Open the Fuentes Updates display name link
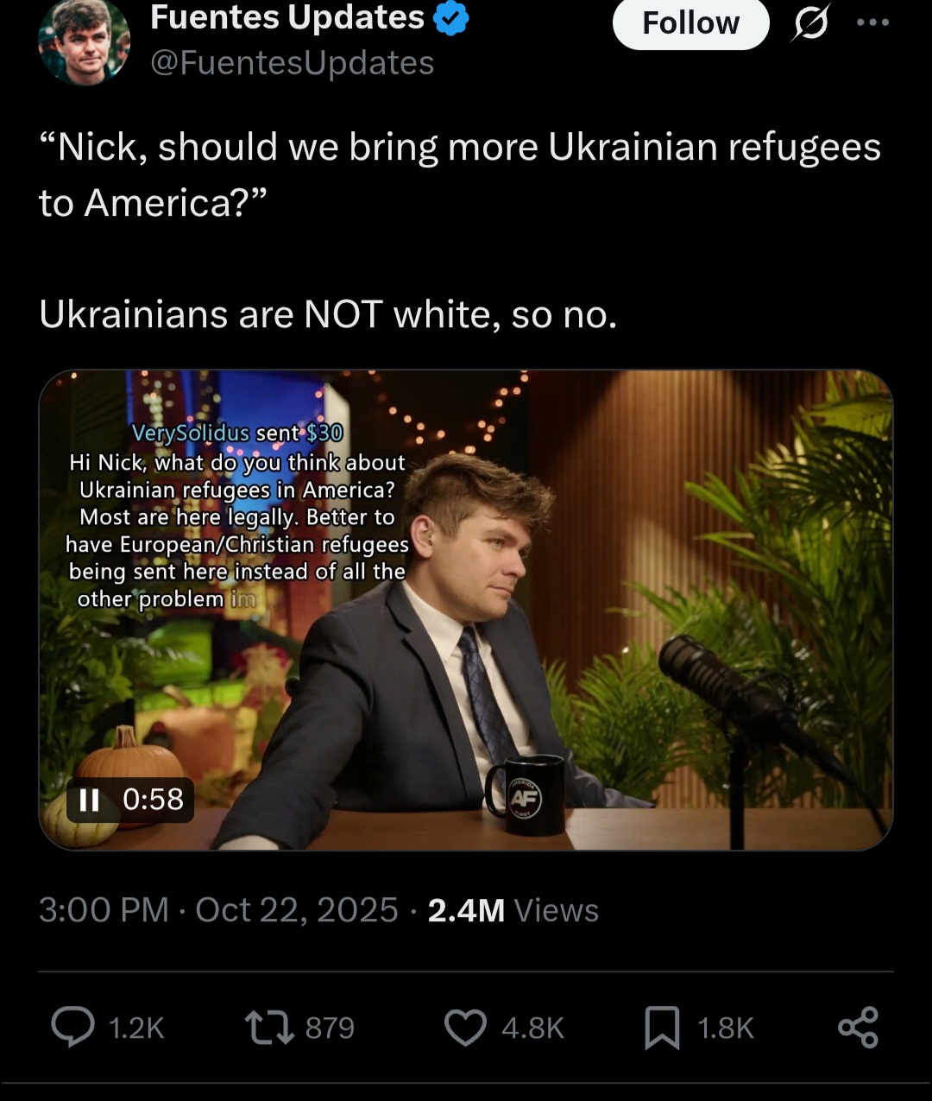This screenshot has height=1101, width=932. click(287, 18)
